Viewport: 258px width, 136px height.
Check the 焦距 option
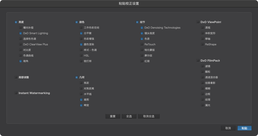pyautogui.click(x=81, y=83)
